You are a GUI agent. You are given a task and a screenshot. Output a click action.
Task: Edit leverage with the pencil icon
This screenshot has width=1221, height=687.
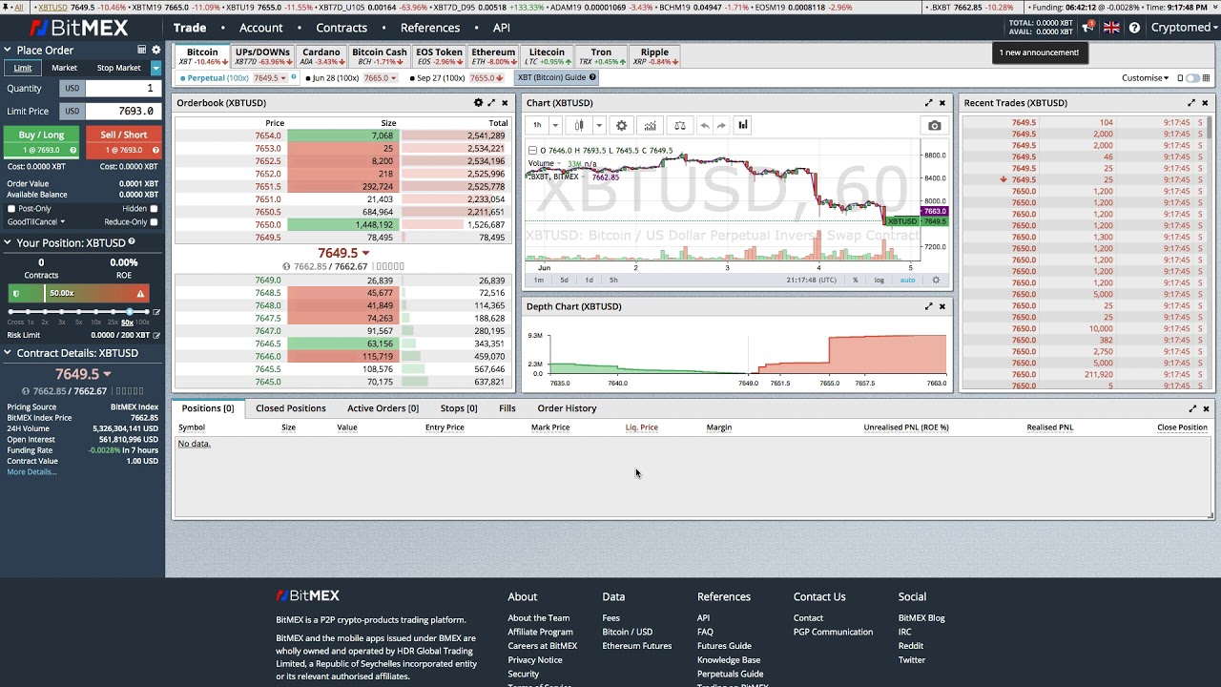pyautogui.click(x=156, y=312)
